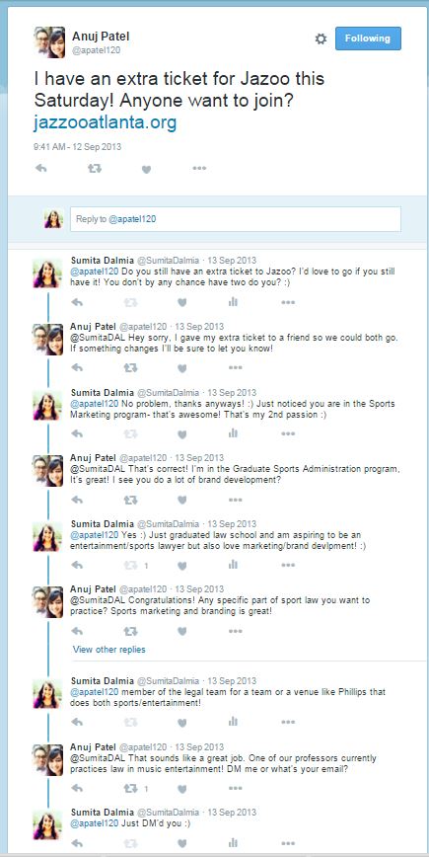
Task: Like the main Jazoo ticket tweet
Action: tap(146, 169)
